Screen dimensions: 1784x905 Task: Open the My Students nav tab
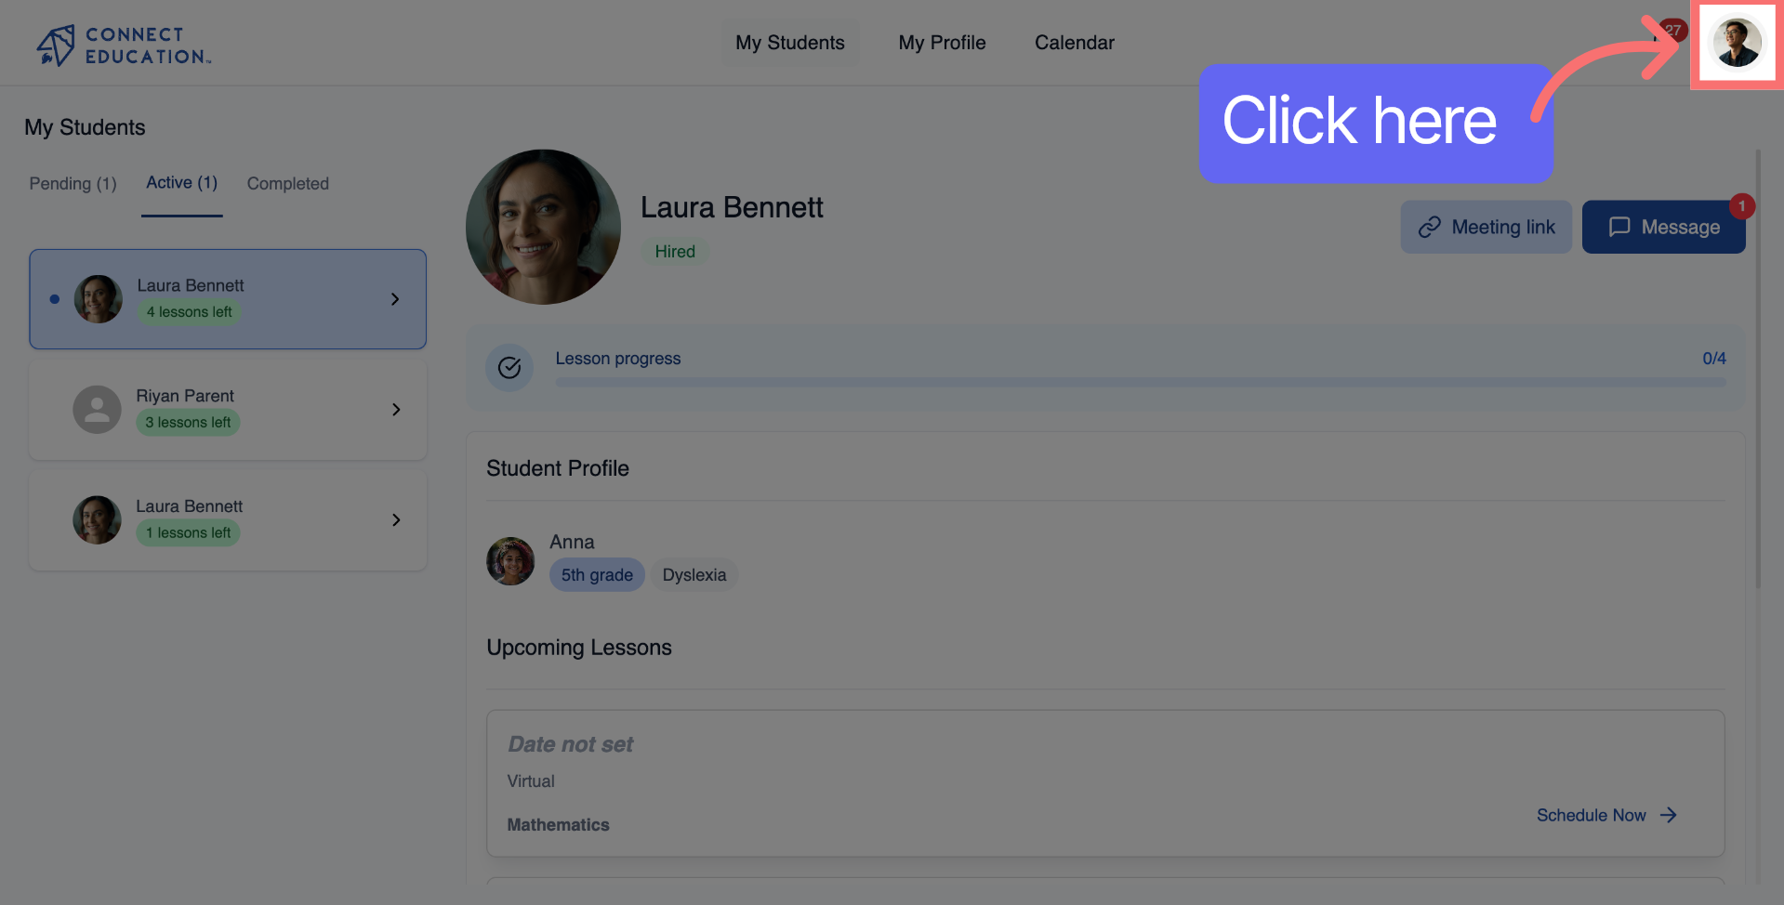790,43
